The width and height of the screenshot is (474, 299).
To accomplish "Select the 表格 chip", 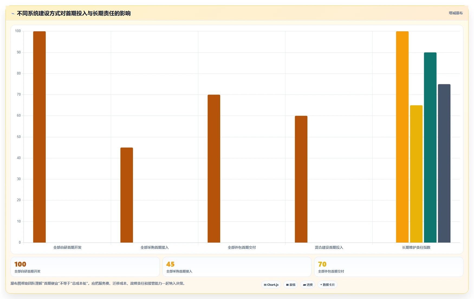I will [x=291, y=285].
